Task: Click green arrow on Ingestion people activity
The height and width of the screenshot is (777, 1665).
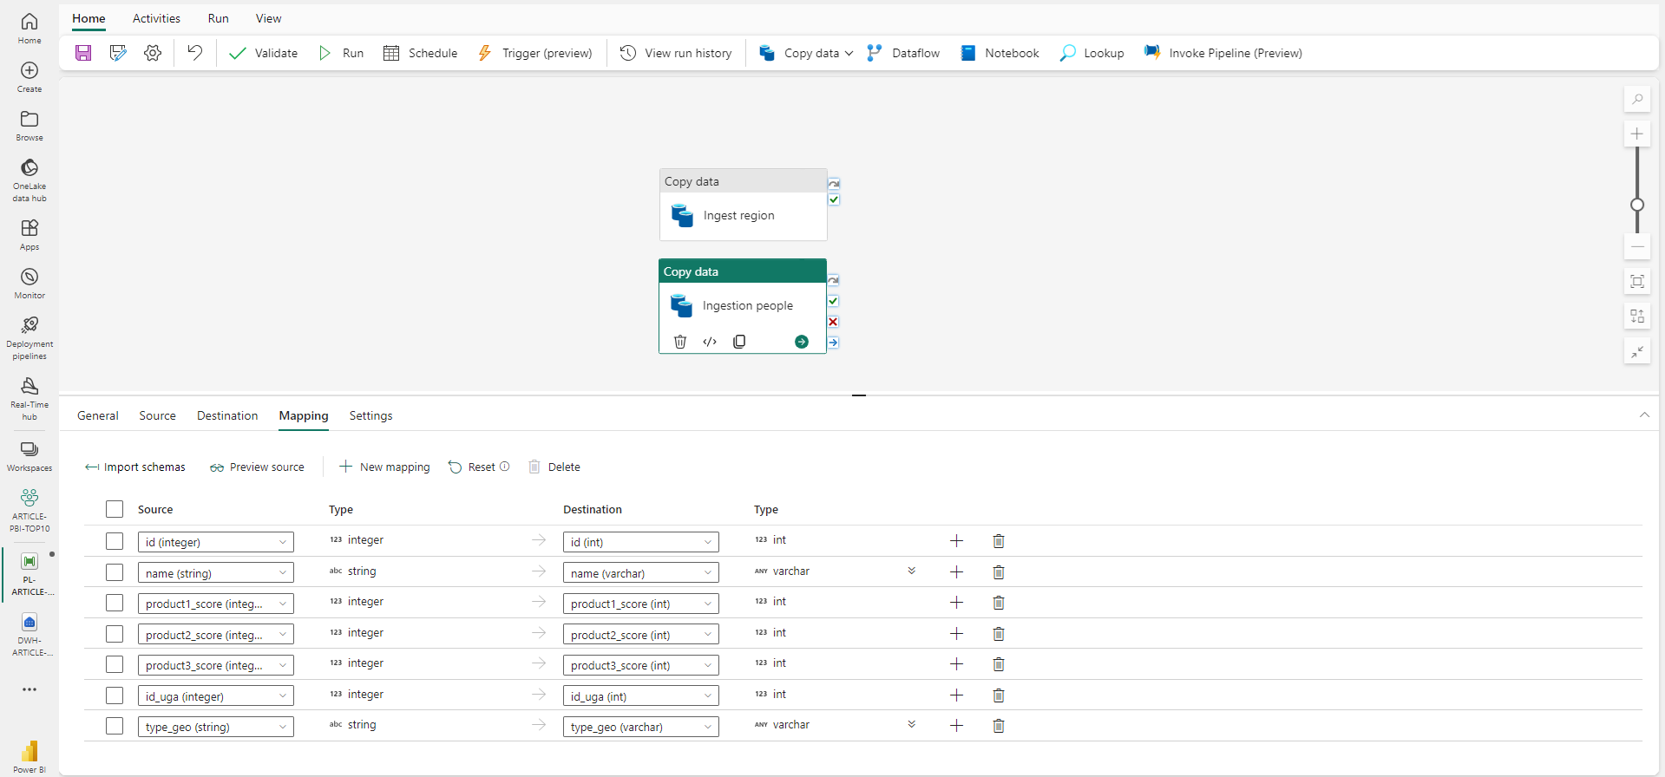Action: tap(802, 342)
